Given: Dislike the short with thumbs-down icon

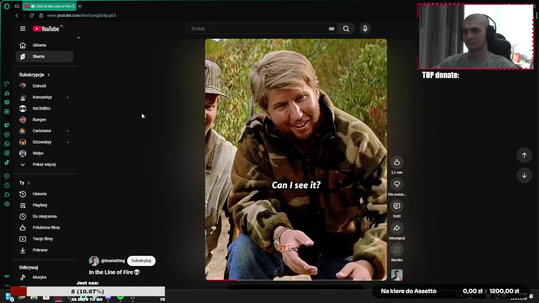Looking at the screenshot, I should click(397, 184).
